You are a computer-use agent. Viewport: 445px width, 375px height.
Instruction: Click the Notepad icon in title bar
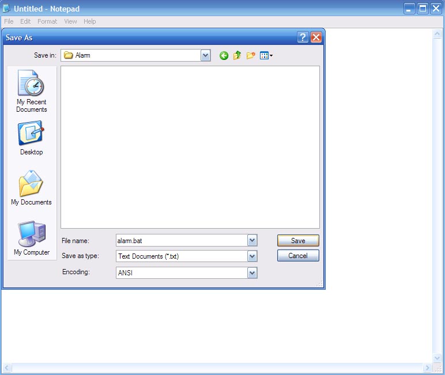6,8
